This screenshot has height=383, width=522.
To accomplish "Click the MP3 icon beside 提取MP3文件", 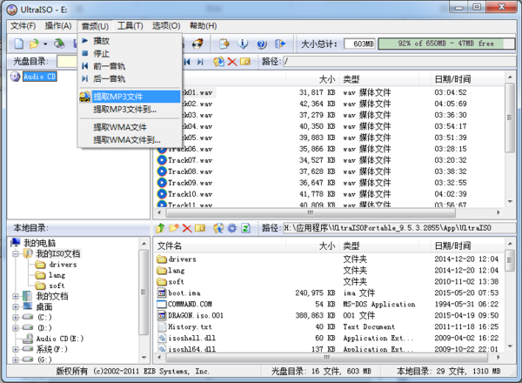I will (x=84, y=97).
